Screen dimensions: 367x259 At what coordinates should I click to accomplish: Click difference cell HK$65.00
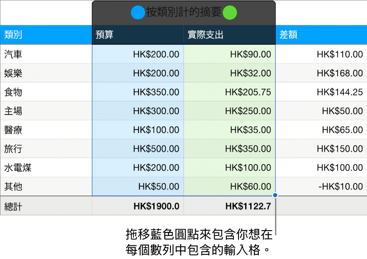(321, 130)
